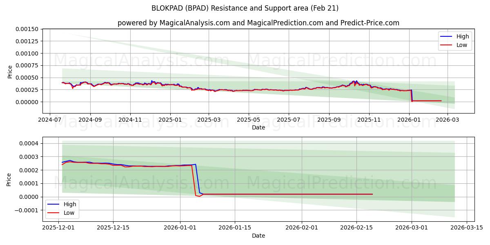Click the '2025-05' x-axis label
490x245 pixels.
(249, 120)
